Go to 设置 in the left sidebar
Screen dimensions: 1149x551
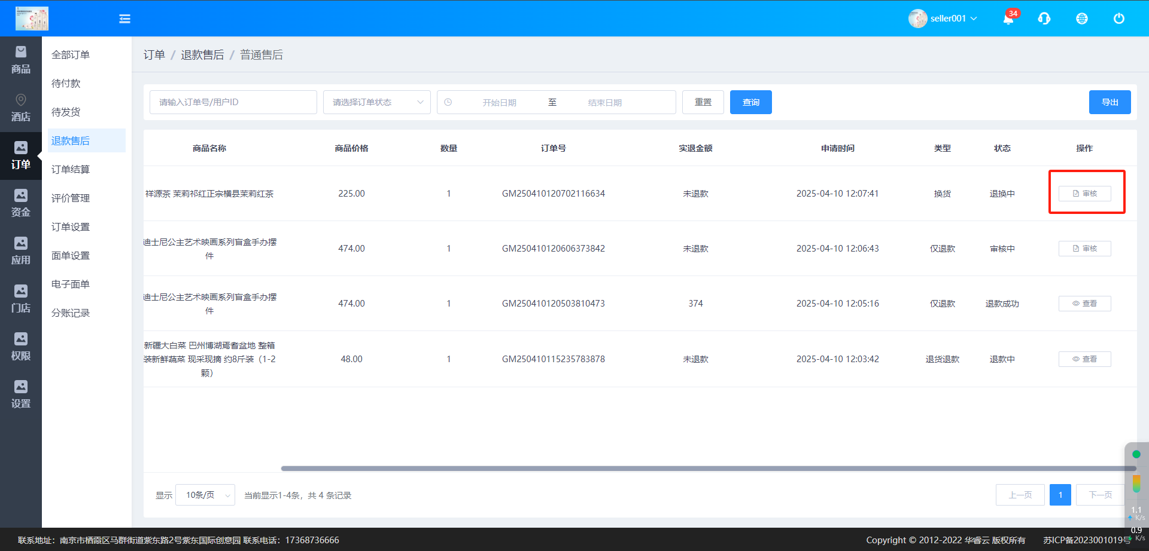coord(21,395)
